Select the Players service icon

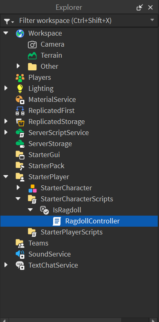click(x=20, y=78)
